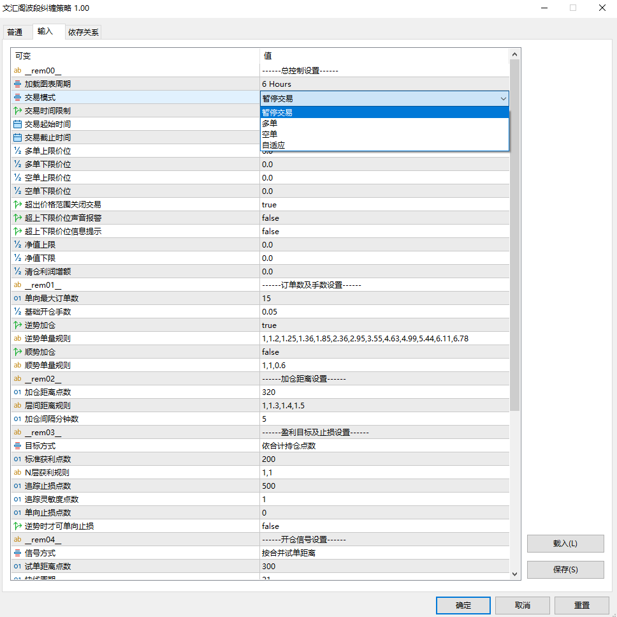This screenshot has height=617, width=617.
Task: Open the 依存关系 tab
Action: point(83,32)
